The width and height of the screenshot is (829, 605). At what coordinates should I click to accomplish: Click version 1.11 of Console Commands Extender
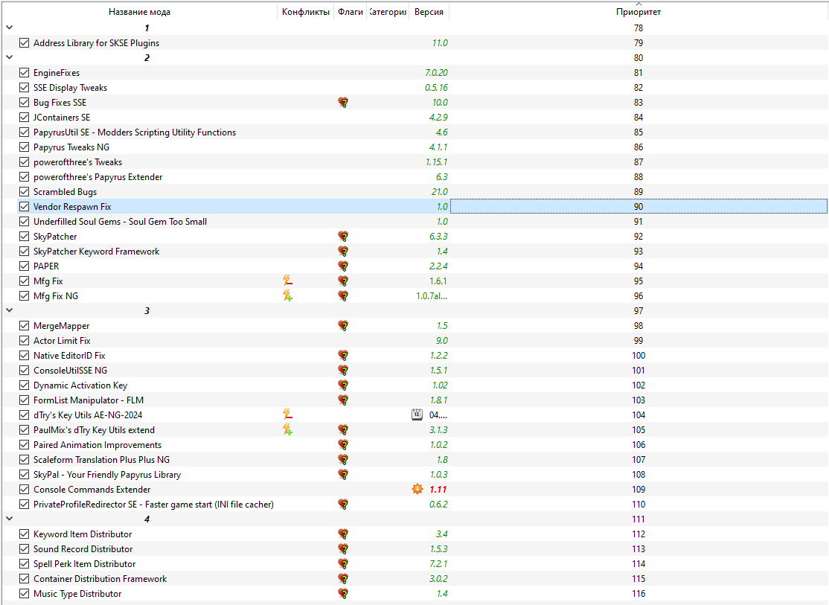click(x=438, y=489)
